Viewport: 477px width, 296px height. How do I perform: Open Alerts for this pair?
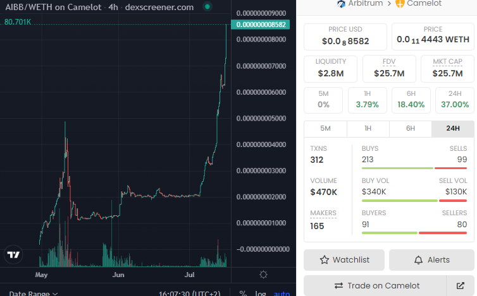[431, 260]
